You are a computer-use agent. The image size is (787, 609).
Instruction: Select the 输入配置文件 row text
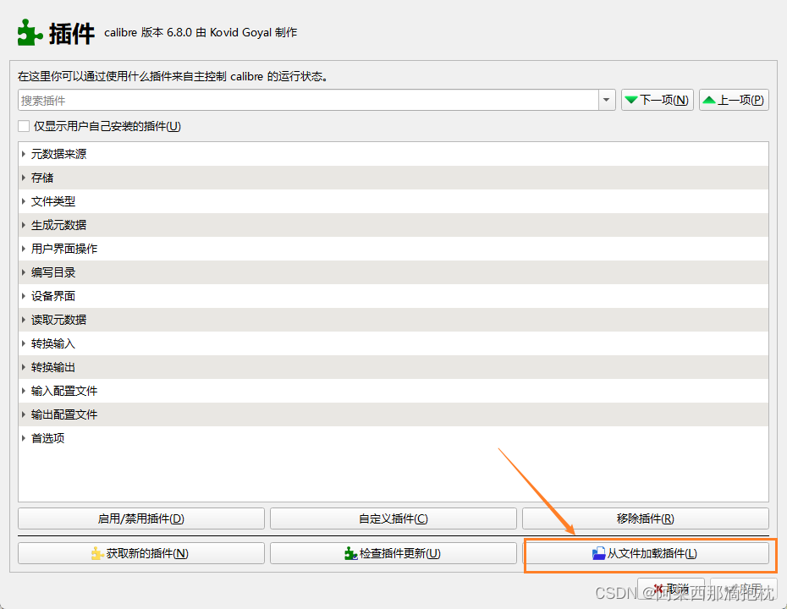pyautogui.click(x=64, y=391)
